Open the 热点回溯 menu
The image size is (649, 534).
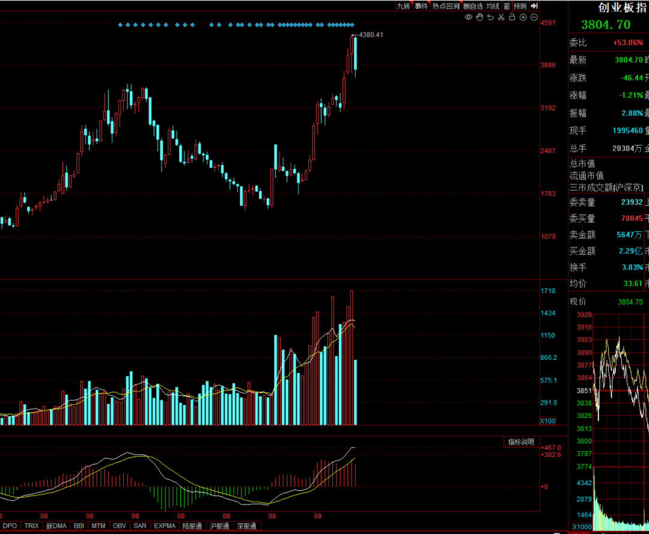446,6
